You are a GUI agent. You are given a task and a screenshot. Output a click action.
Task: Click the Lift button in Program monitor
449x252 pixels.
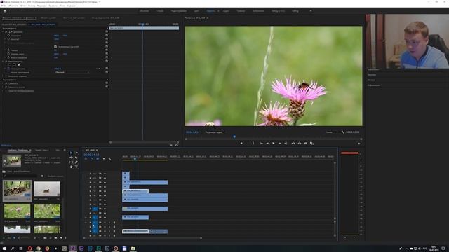click(293, 143)
